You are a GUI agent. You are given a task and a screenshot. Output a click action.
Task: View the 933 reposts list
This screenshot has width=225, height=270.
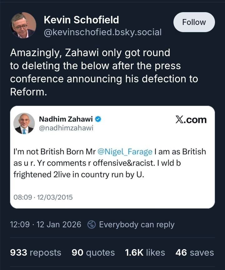point(36,253)
